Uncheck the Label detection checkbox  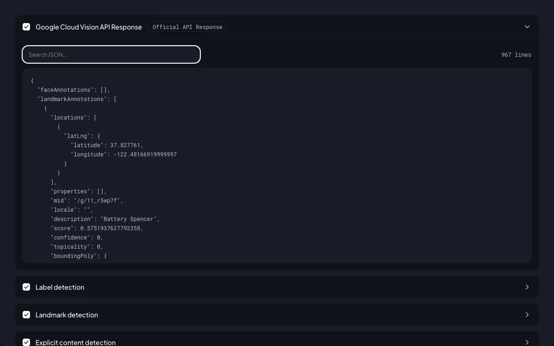[26, 287]
